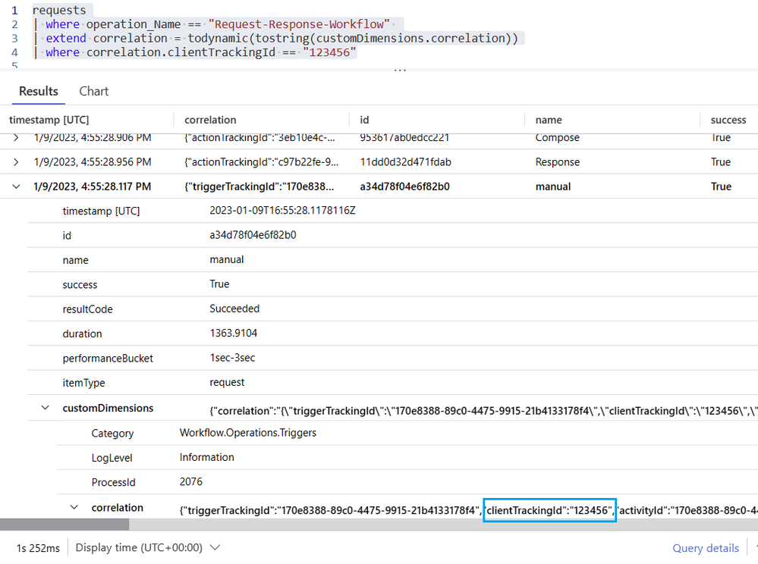Screen dimensions: 758x564
Task: Switch to the Chart tab
Action: 94,91
